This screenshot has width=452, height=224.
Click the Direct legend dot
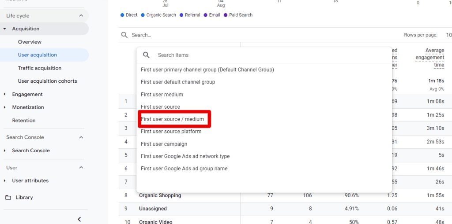(x=122, y=15)
